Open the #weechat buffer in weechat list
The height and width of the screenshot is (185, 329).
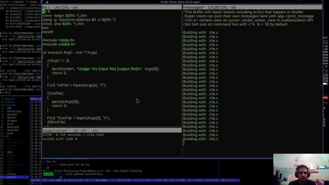tap(13, 130)
